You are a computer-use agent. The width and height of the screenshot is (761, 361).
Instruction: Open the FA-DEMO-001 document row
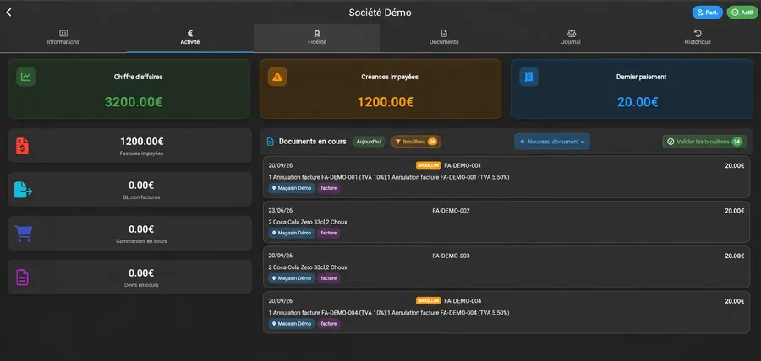[506, 176]
